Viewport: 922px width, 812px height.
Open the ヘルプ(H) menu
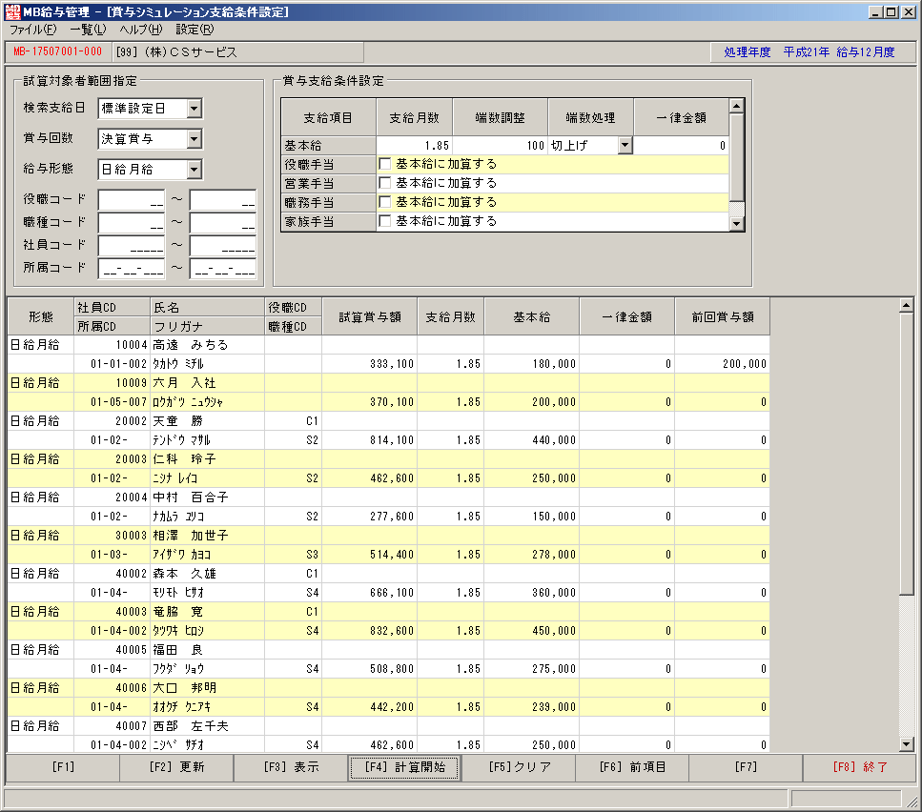[x=140, y=30]
